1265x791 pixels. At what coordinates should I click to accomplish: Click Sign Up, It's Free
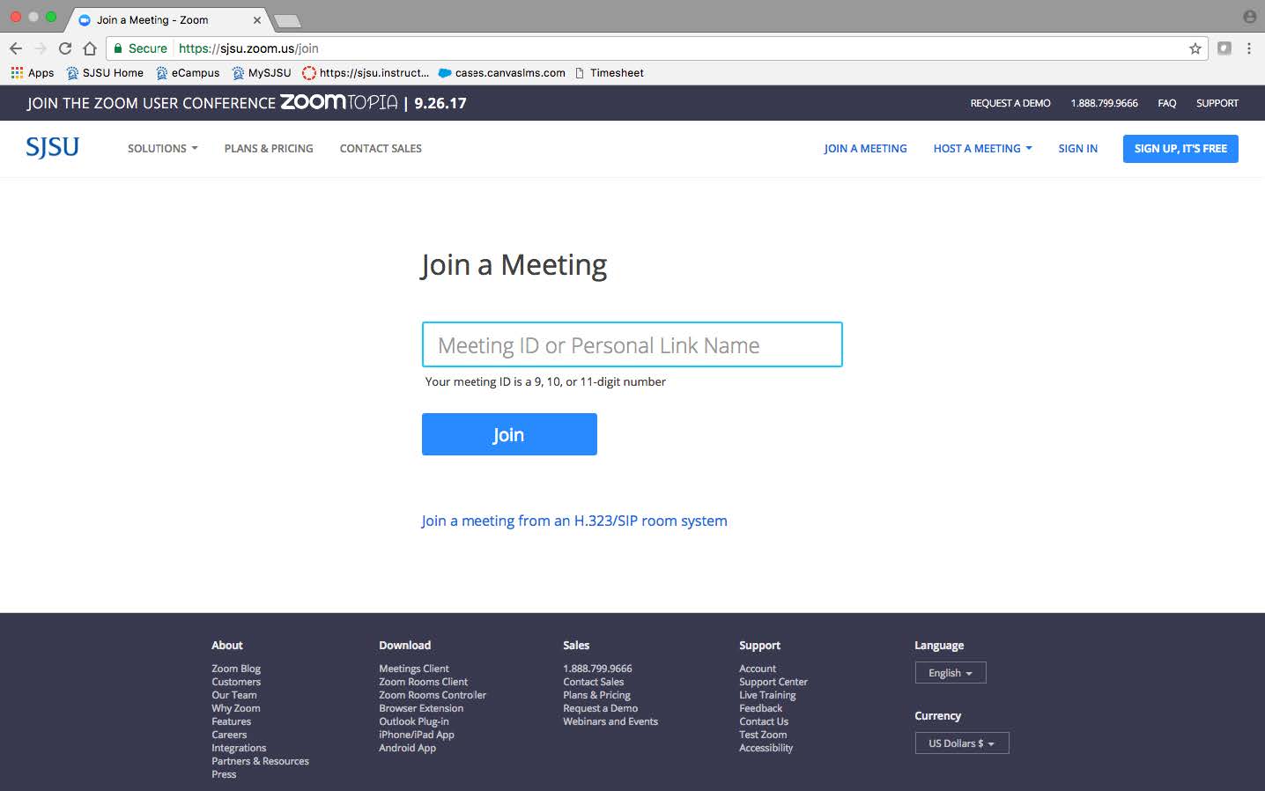coord(1180,148)
